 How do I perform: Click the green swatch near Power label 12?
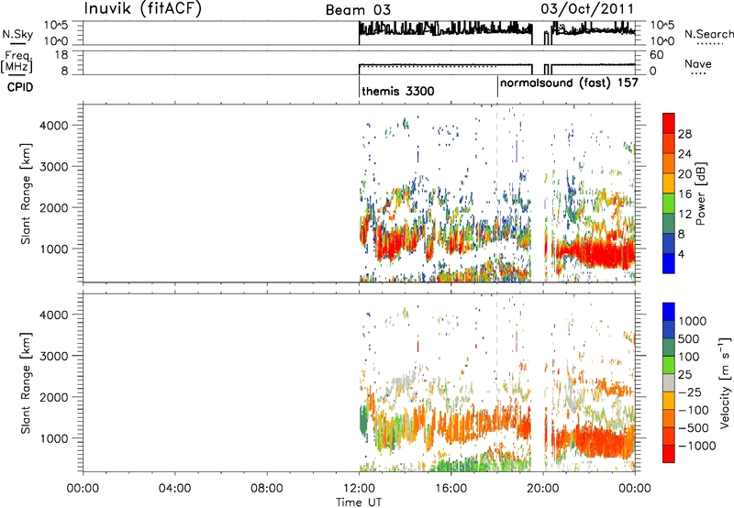(669, 204)
